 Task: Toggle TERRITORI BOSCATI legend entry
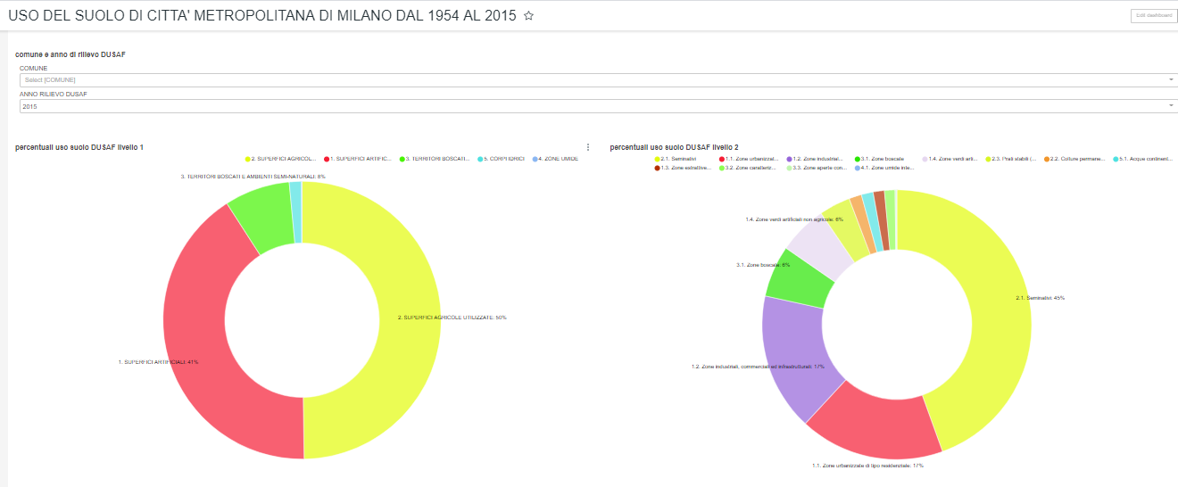tap(436, 159)
